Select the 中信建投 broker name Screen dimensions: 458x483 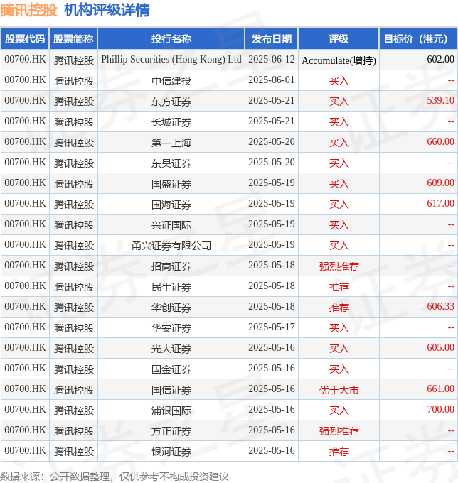click(171, 81)
